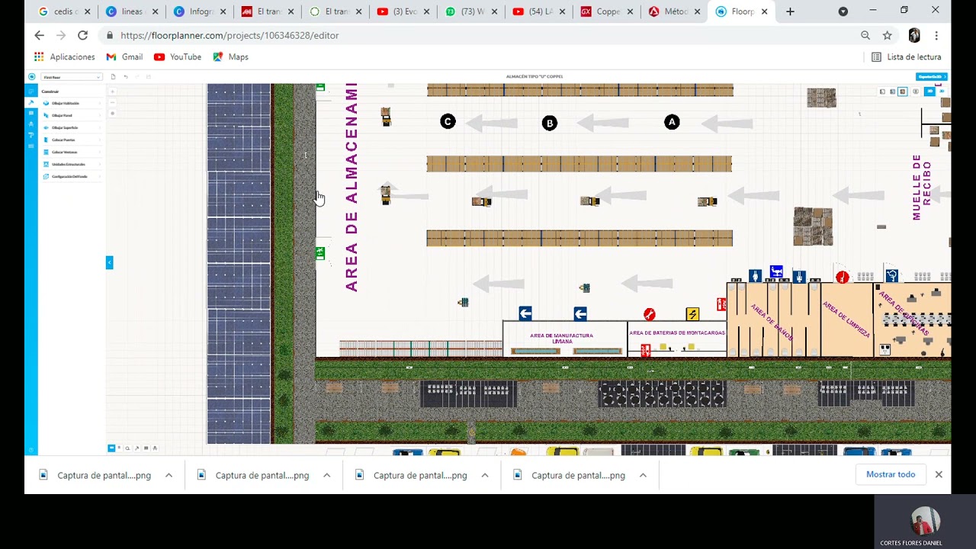Open options for the first Captura de pantalla download

(x=169, y=475)
